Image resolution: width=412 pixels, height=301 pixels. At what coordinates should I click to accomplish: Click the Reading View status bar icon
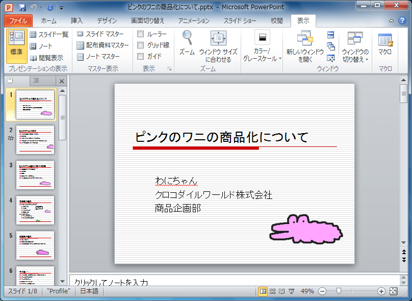281,291
